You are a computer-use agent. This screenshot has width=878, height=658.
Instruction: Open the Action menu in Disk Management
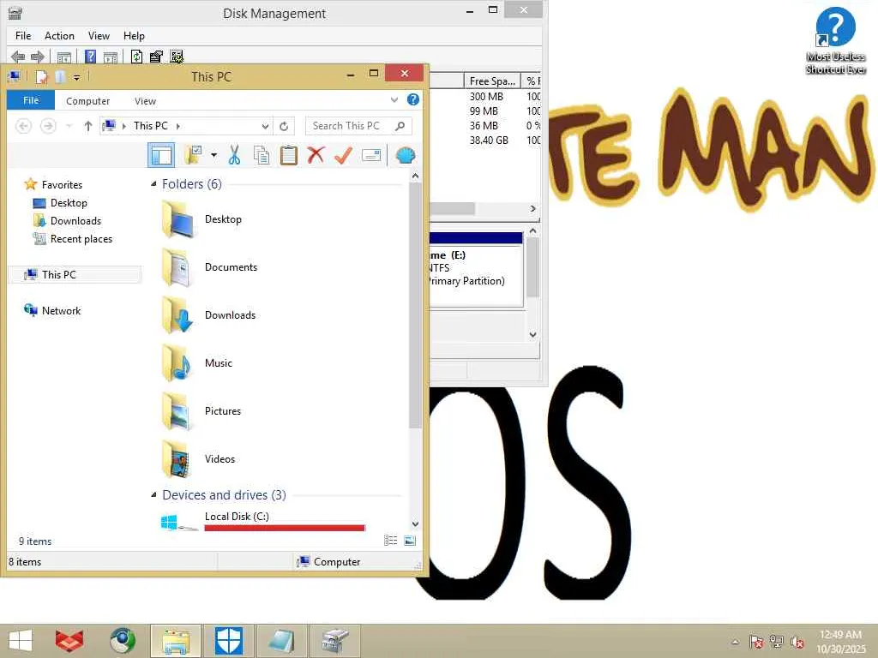coord(59,36)
